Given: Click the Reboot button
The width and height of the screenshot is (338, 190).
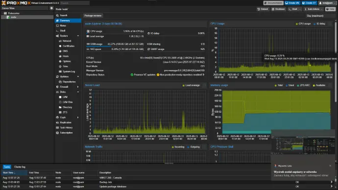Looking at the screenshot, I should [263, 9].
